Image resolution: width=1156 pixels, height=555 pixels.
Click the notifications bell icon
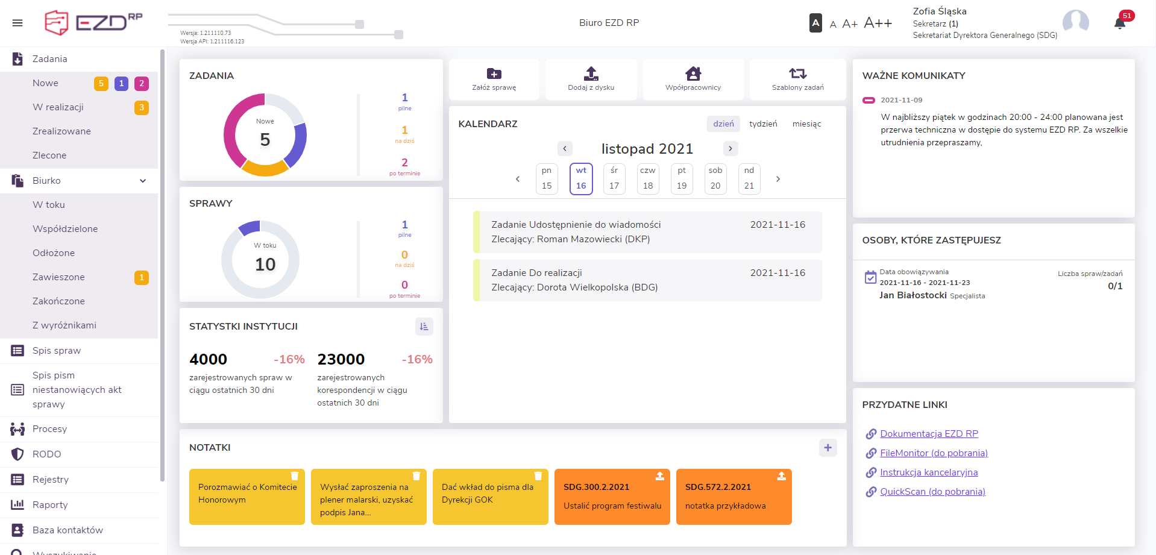point(1119,24)
